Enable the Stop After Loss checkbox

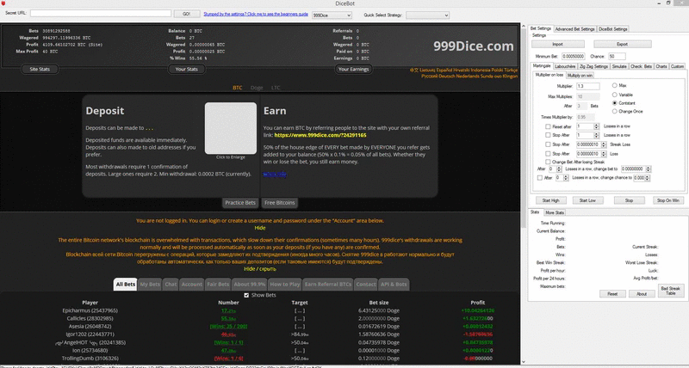point(548,154)
